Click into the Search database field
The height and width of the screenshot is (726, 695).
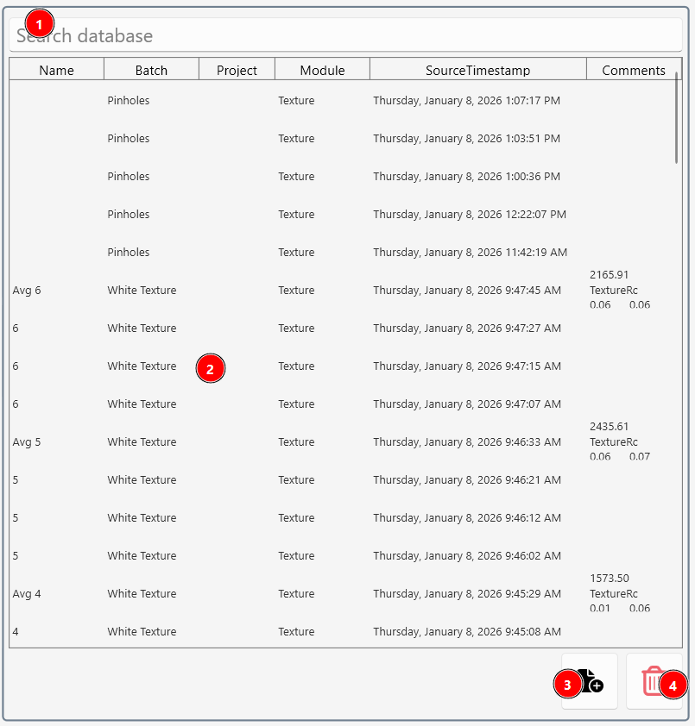click(x=345, y=36)
